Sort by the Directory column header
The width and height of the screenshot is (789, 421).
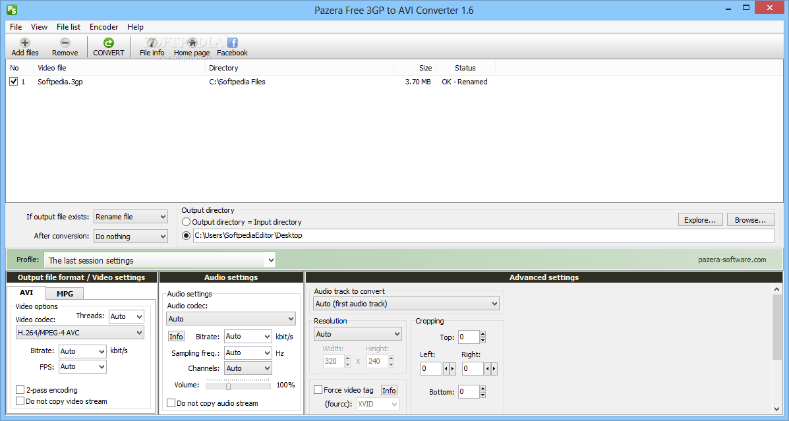(299, 68)
